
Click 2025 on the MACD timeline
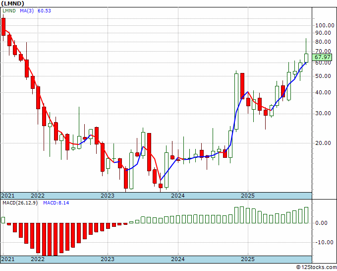pos(248,259)
